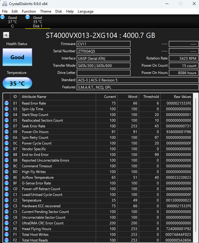Open the Help menu
The height and width of the screenshot is (243, 199).
70,11
